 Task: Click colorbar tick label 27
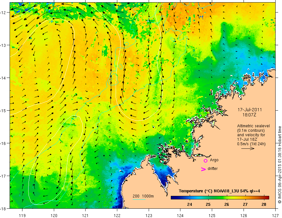(x=245, y=204)
